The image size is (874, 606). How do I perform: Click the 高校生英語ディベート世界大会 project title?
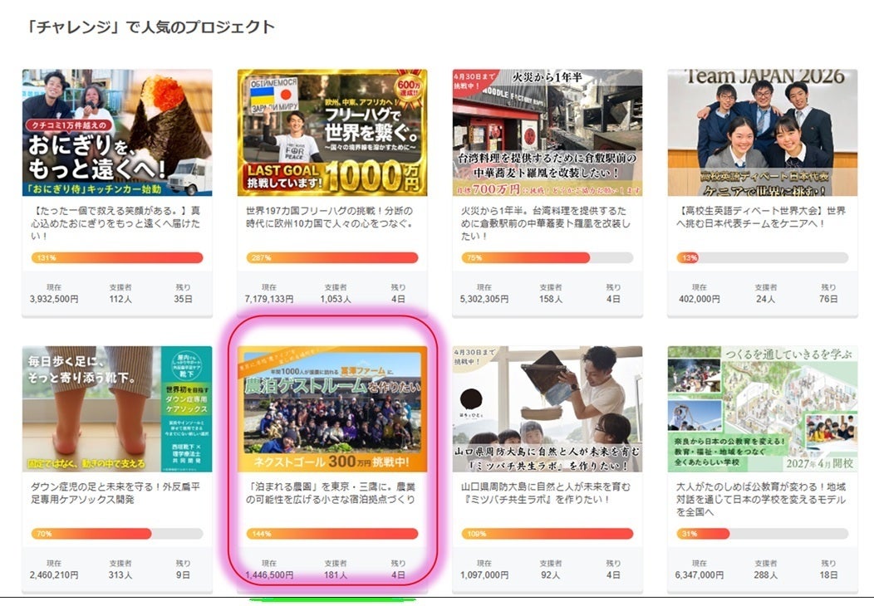[x=762, y=217]
